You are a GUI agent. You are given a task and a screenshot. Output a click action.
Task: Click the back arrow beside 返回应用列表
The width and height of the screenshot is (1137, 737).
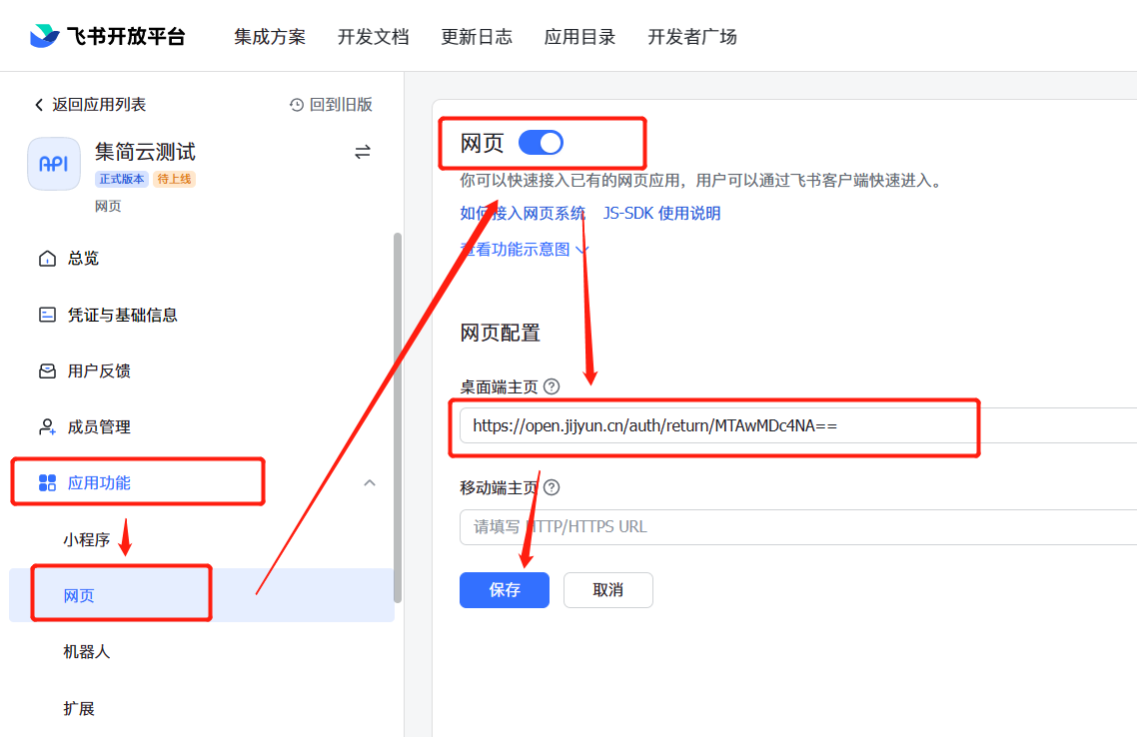pyautogui.click(x=39, y=105)
